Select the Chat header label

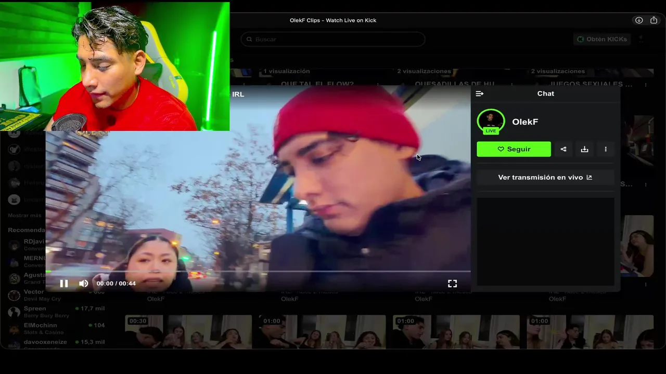[x=545, y=94]
